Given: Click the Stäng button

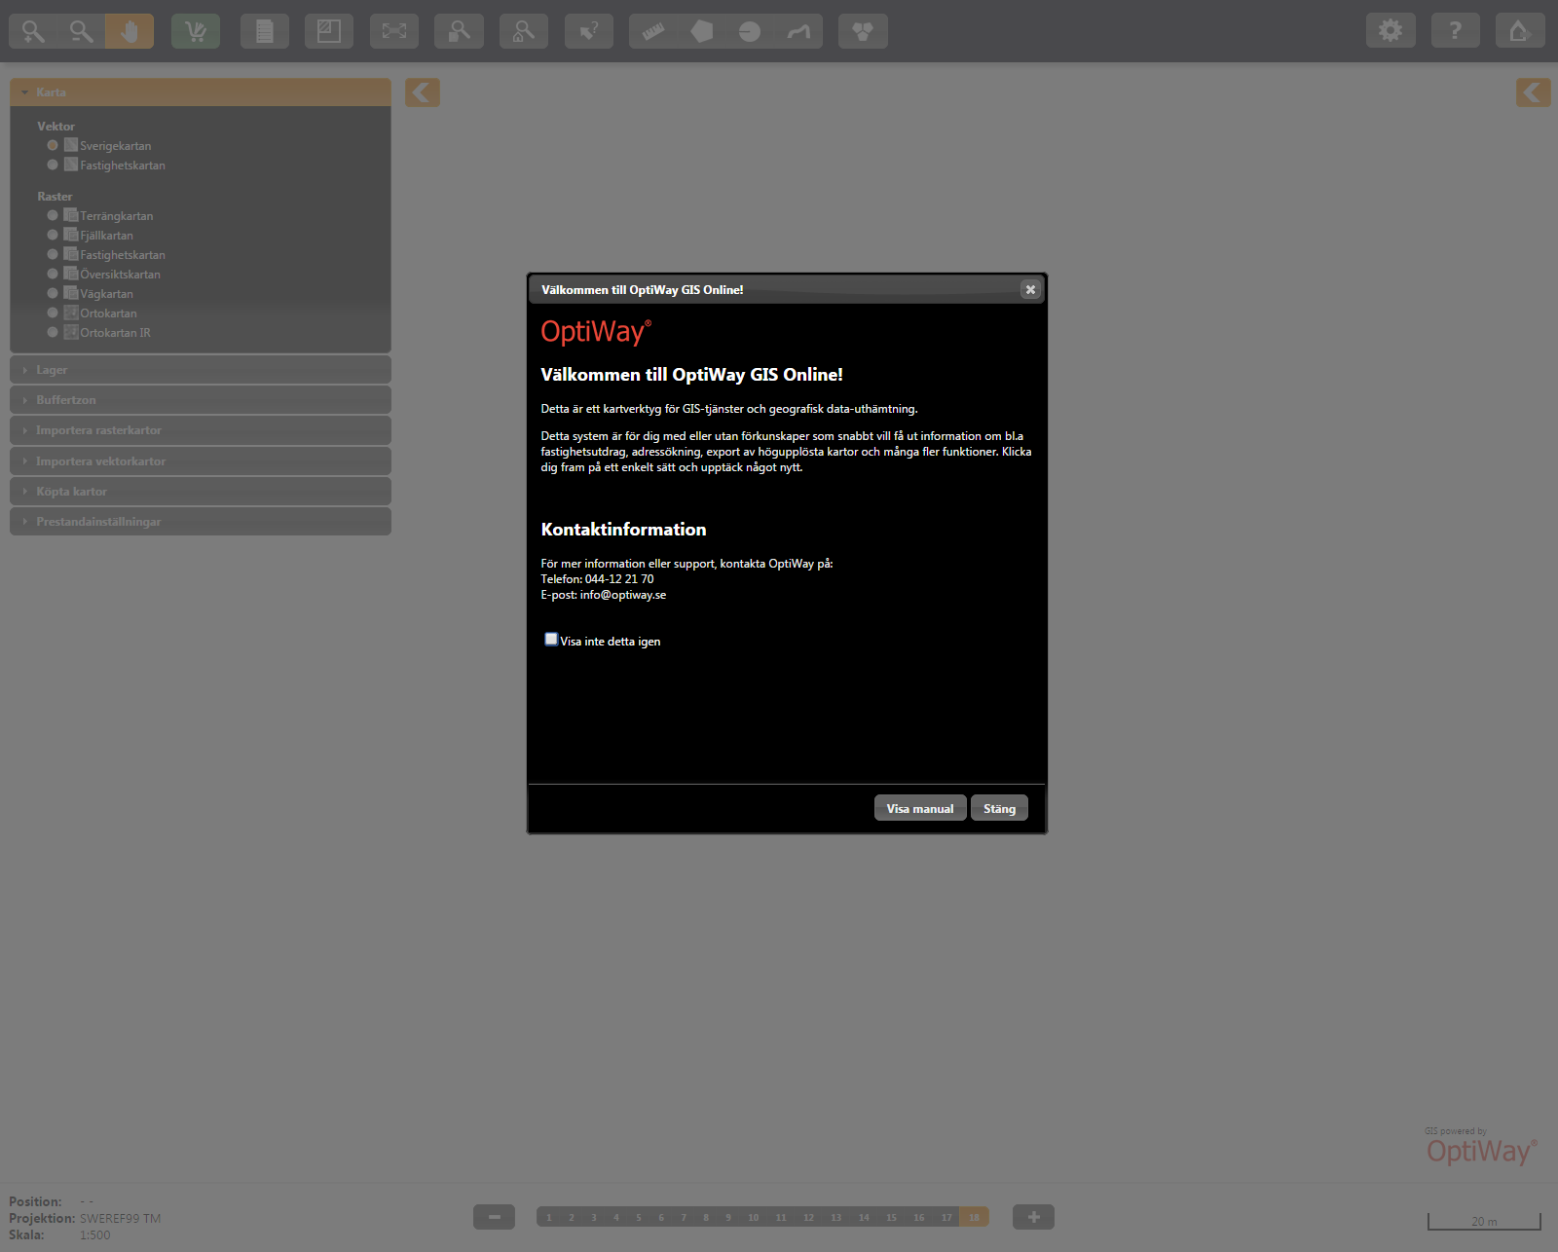Looking at the screenshot, I should [999, 808].
